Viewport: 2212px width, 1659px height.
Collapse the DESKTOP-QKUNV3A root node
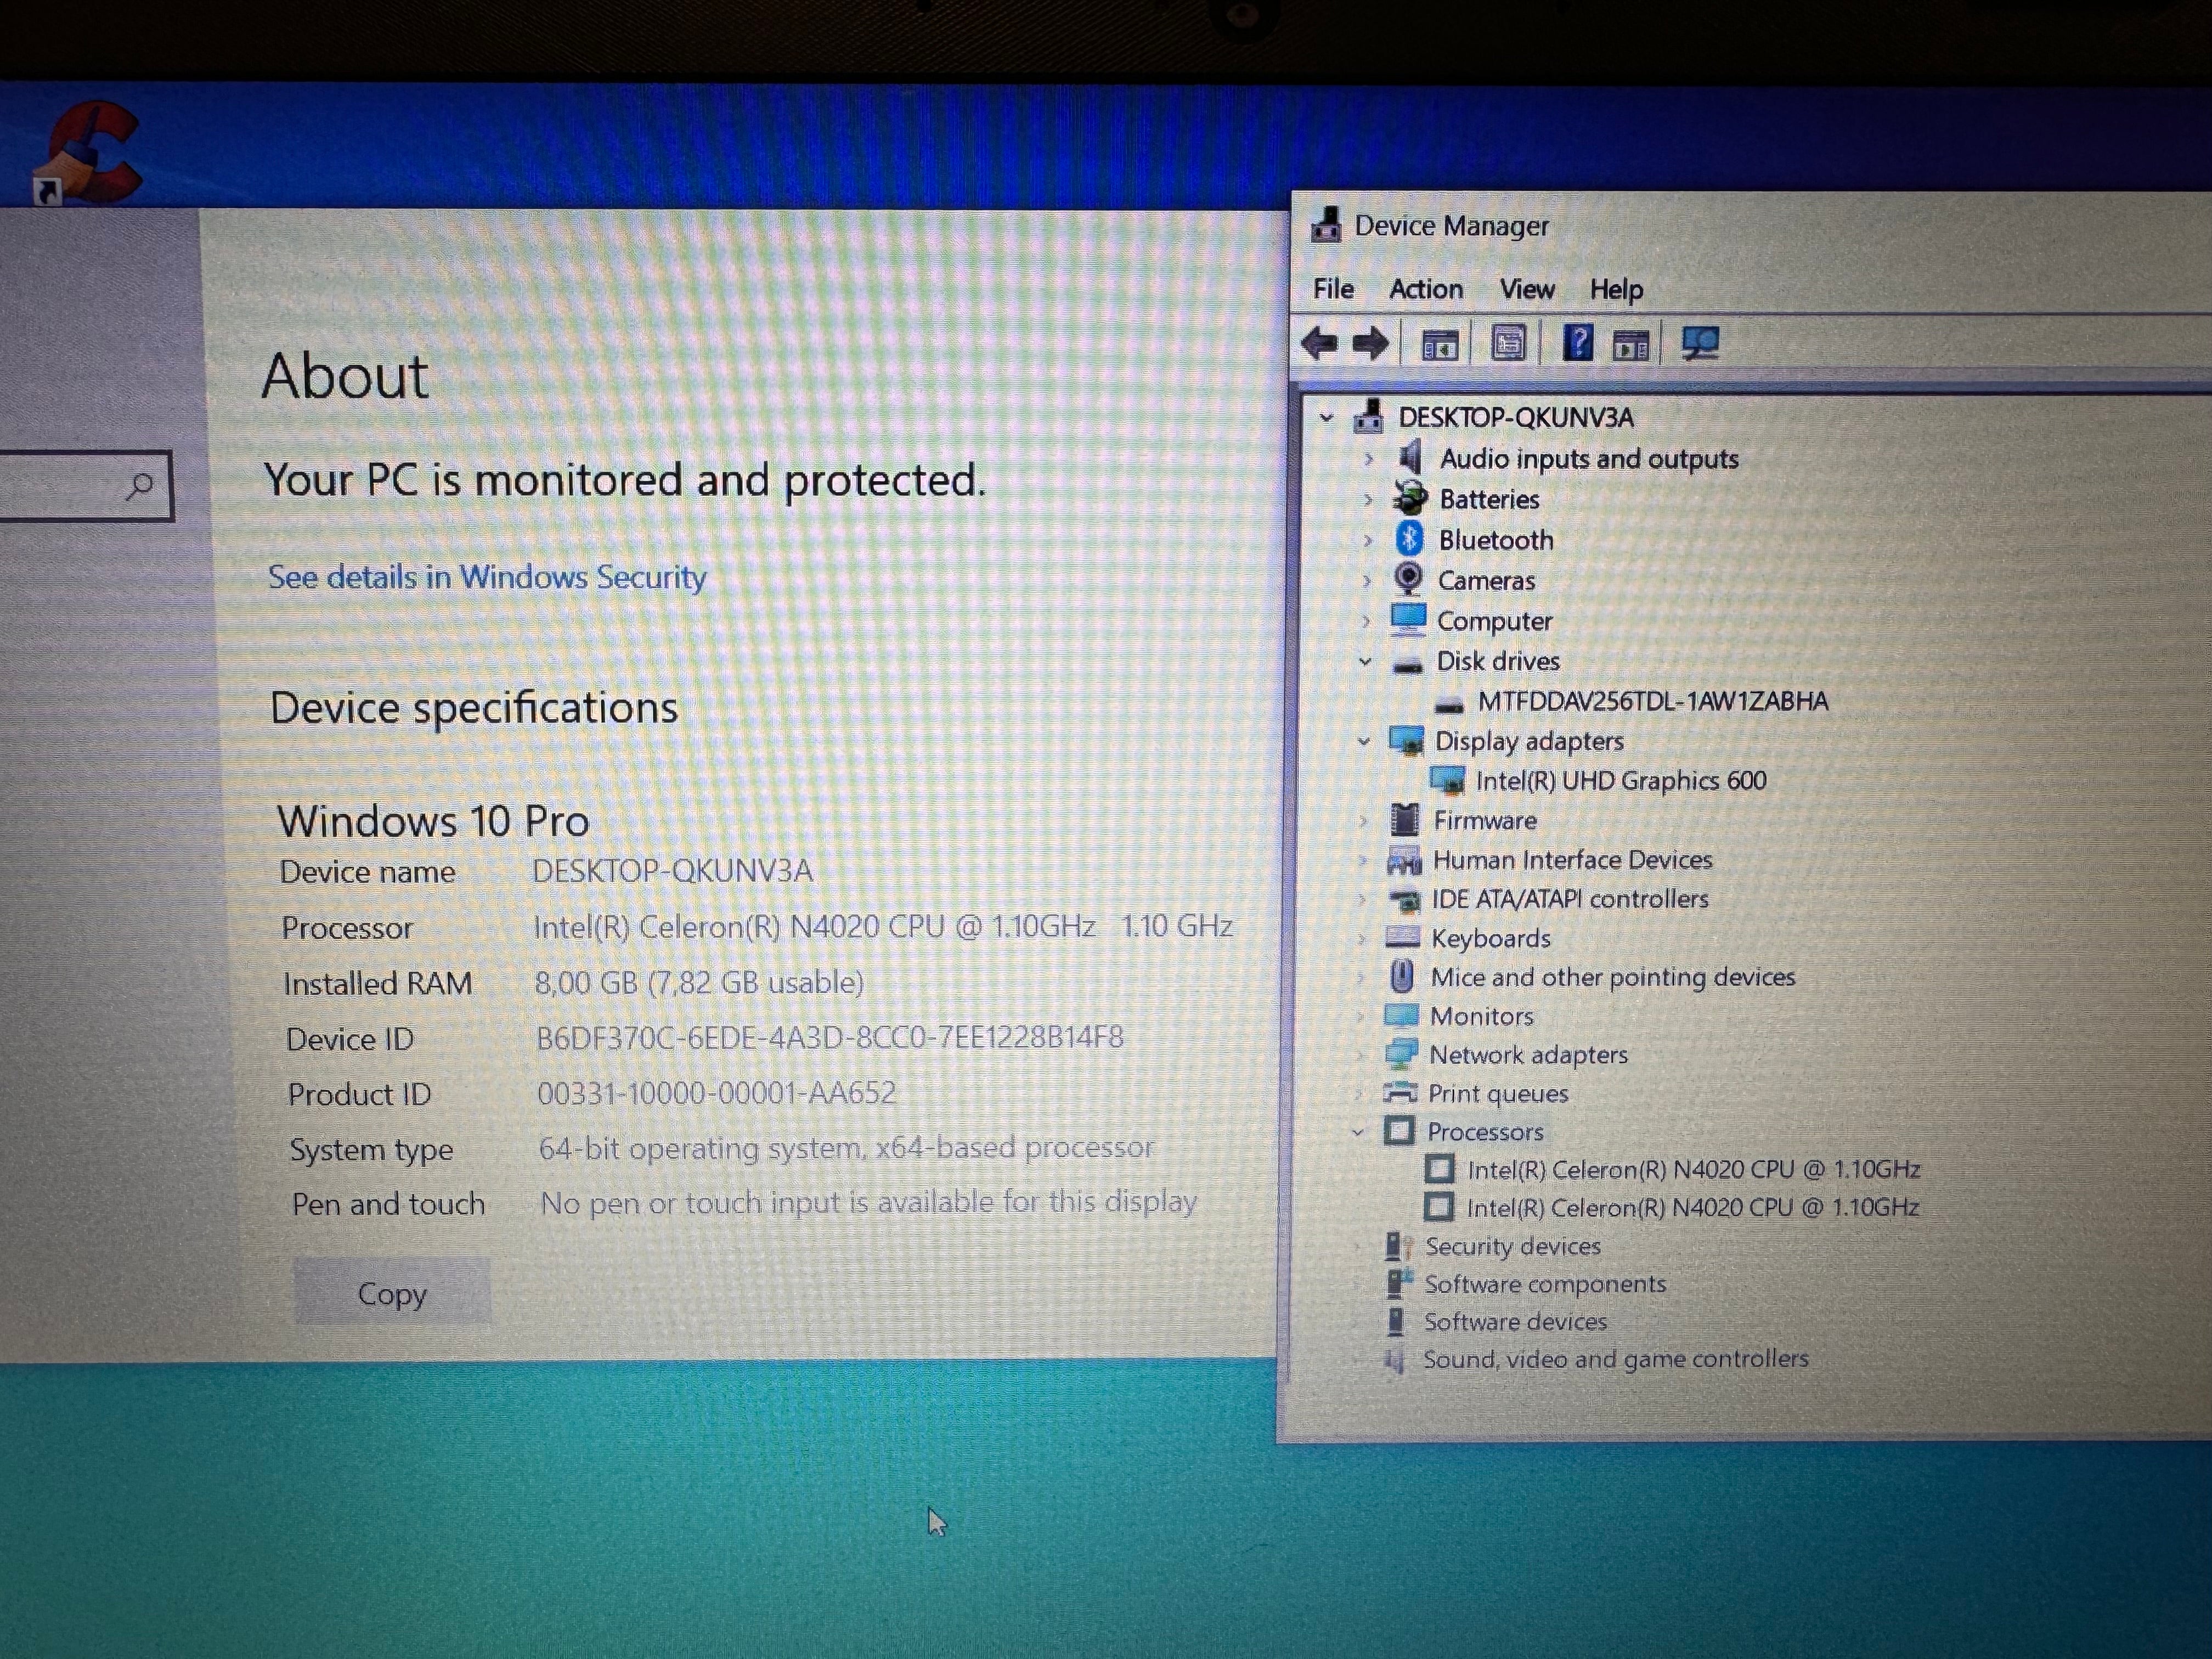tap(1326, 417)
